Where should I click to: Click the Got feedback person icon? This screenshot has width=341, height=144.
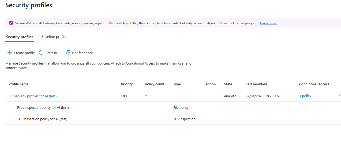(68, 53)
